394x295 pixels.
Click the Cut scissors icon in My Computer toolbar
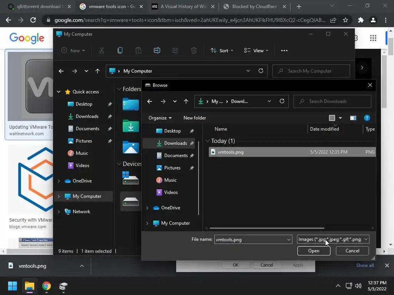click(x=102, y=50)
